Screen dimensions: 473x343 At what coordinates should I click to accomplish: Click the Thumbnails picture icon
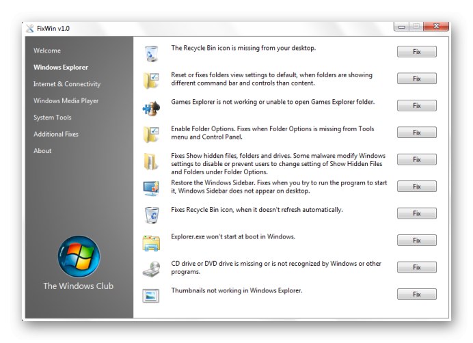[151, 296]
